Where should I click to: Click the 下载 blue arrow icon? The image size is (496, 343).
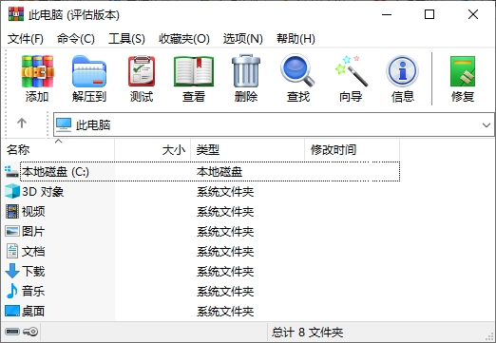pyautogui.click(x=12, y=271)
